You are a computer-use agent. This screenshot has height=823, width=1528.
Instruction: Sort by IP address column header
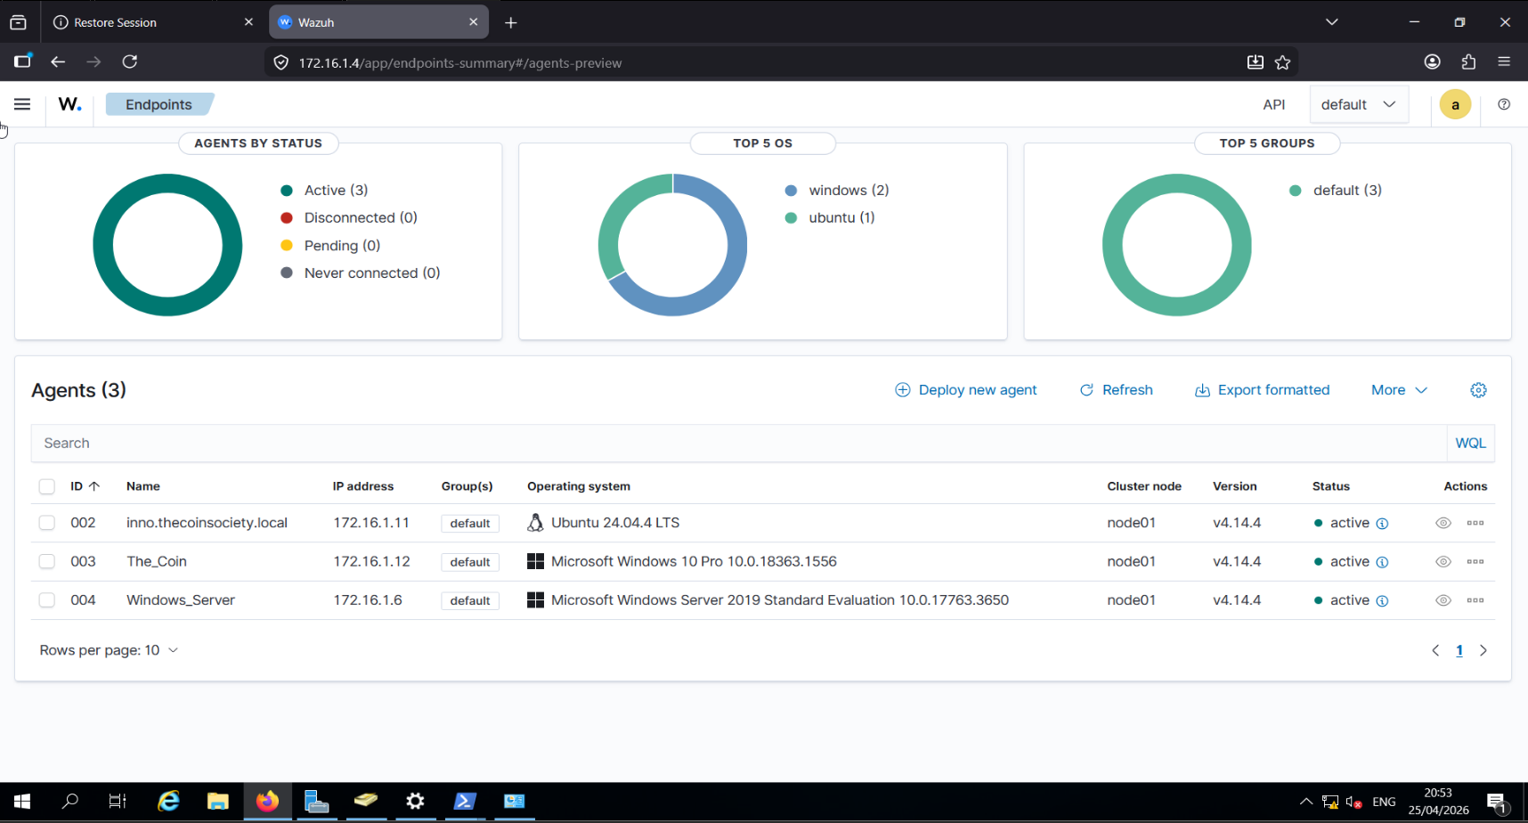[x=363, y=486]
